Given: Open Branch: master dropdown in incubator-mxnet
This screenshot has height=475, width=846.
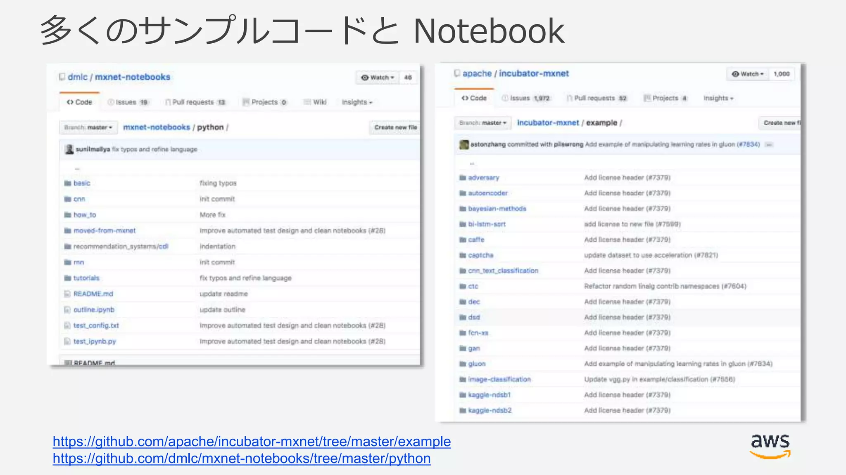Looking at the screenshot, I should tap(483, 123).
